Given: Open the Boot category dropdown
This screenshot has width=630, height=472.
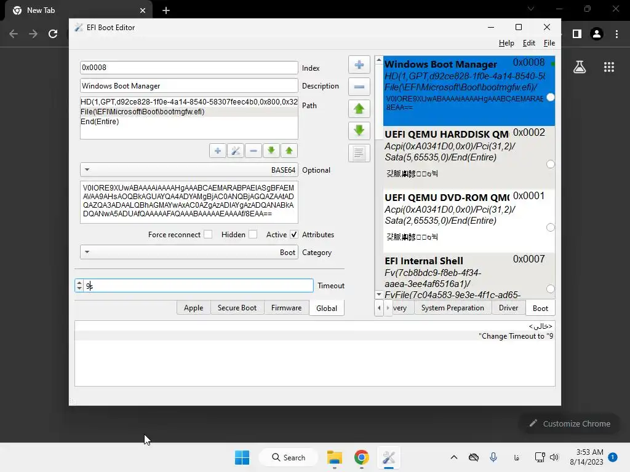Looking at the screenshot, I should [x=189, y=253].
